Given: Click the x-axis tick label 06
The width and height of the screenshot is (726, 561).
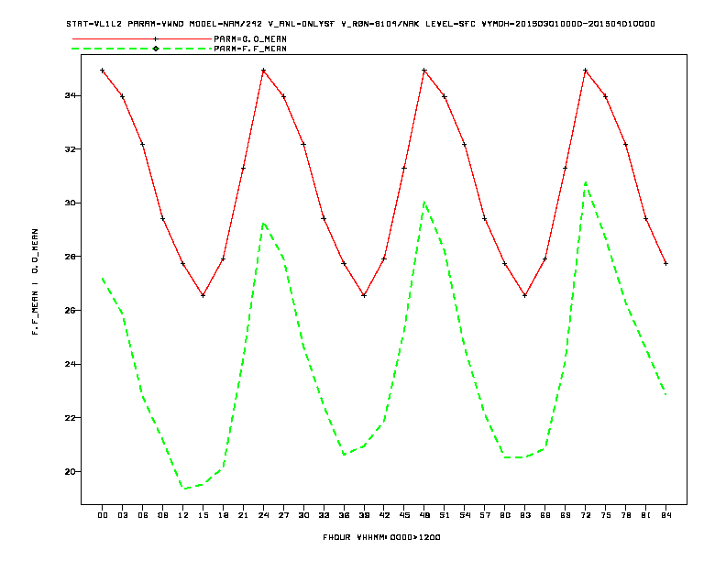Looking at the screenshot, I should (143, 515).
